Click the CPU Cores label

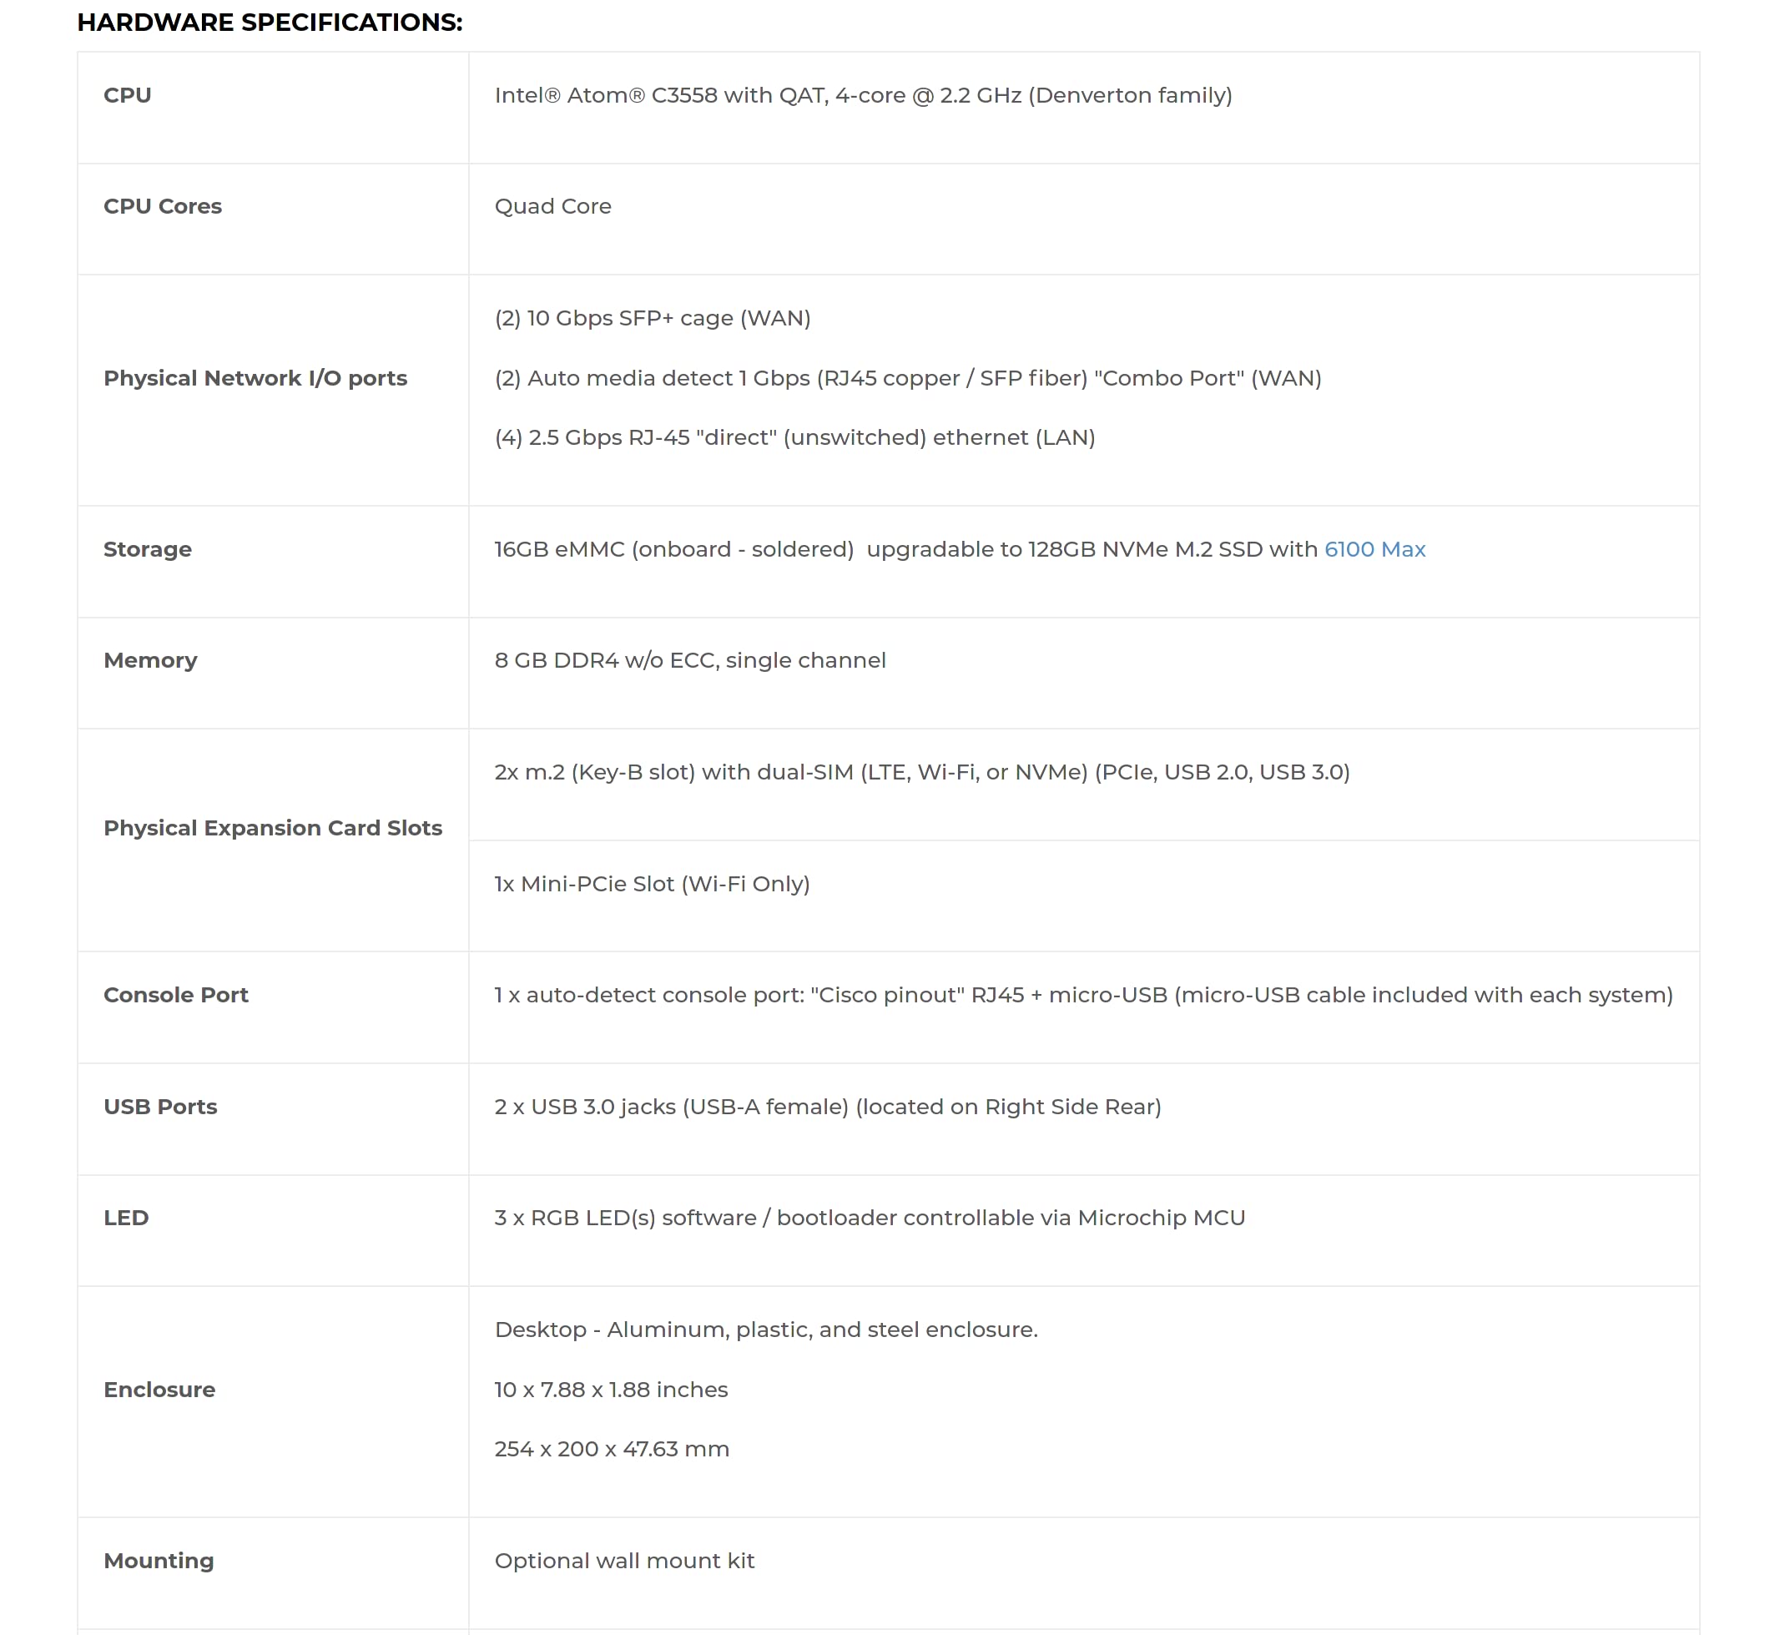(x=163, y=206)
